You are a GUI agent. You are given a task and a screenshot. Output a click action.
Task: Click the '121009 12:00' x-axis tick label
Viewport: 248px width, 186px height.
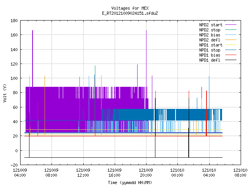point(83,173)
